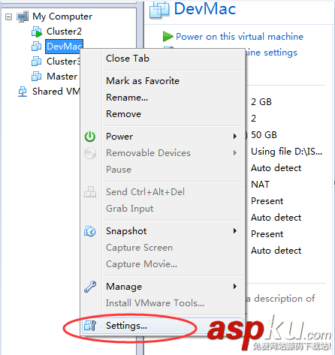
Task: Click the Manage wrench icon
Action: 90,287
